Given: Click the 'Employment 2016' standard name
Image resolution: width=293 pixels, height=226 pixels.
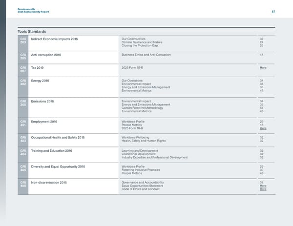Looking at the screenshot, I should pos(44,122).
